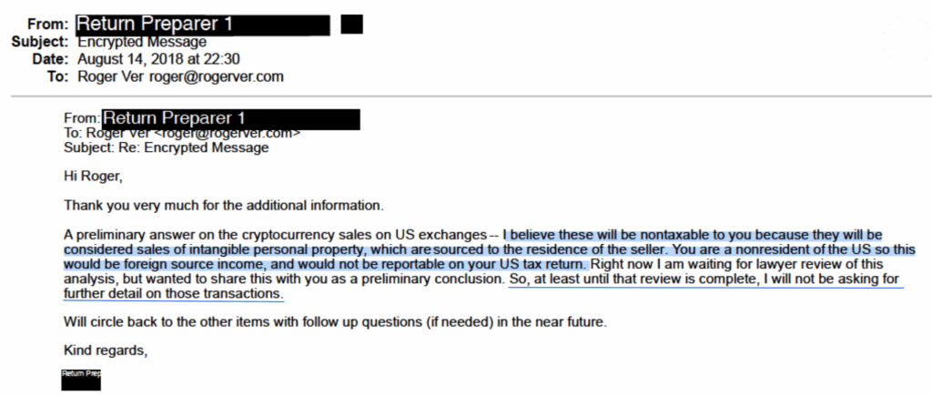The width and height of the screenshot is (932, 396).
Task: Click the 'To:' header label at top
Action: click(58, 76)
